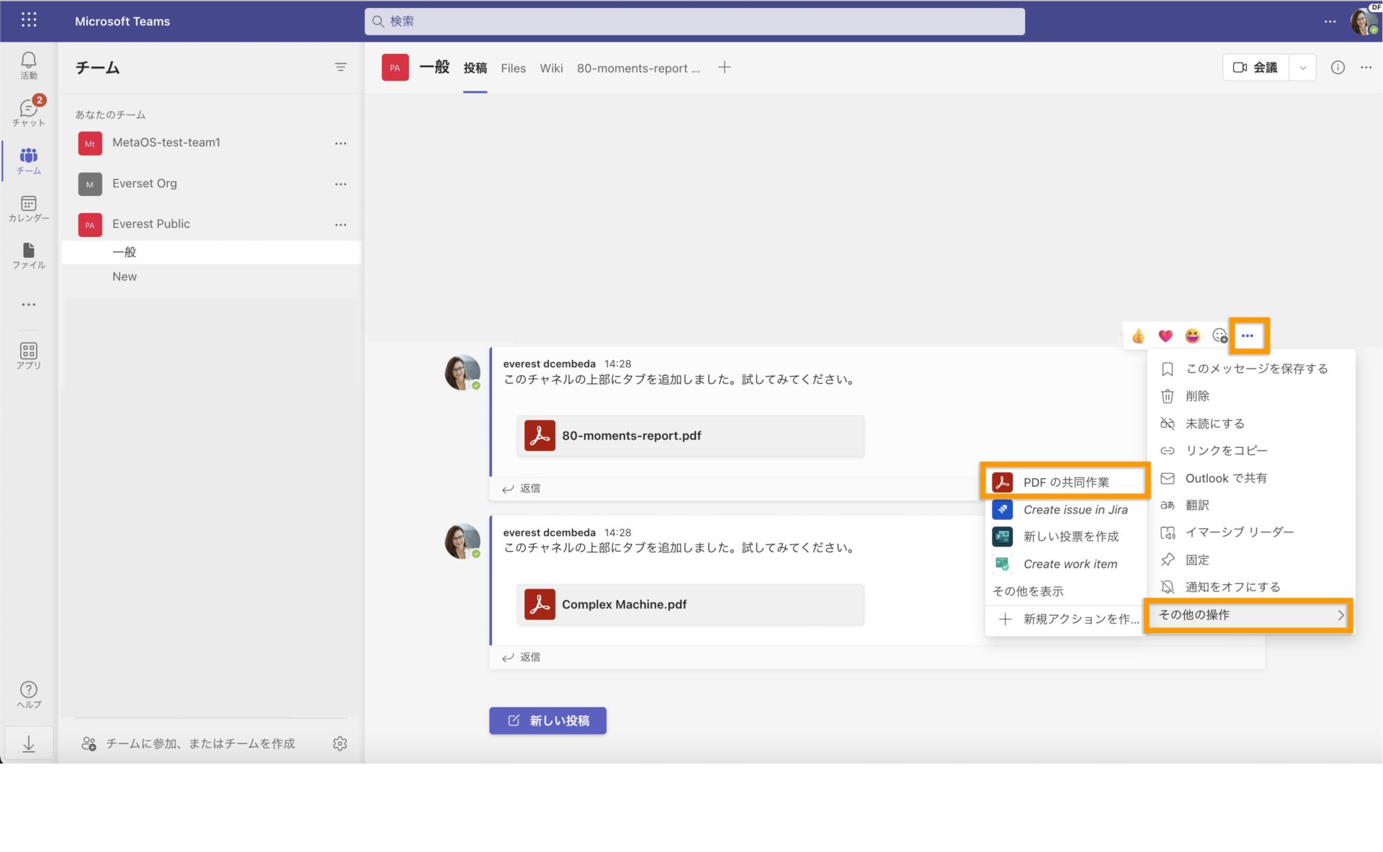Open more options for Everset Org

click(x=341, y=184)
